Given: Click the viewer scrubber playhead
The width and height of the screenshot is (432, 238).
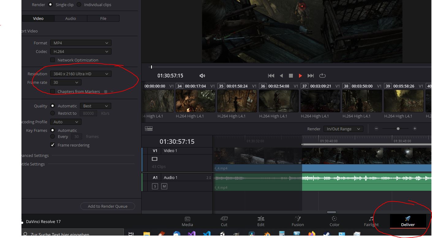Looking at the screenshot, I should pyautogui.click(x=151, y=67).
